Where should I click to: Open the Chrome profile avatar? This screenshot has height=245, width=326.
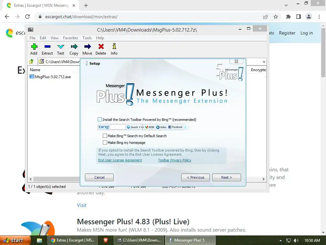[309, 17]
